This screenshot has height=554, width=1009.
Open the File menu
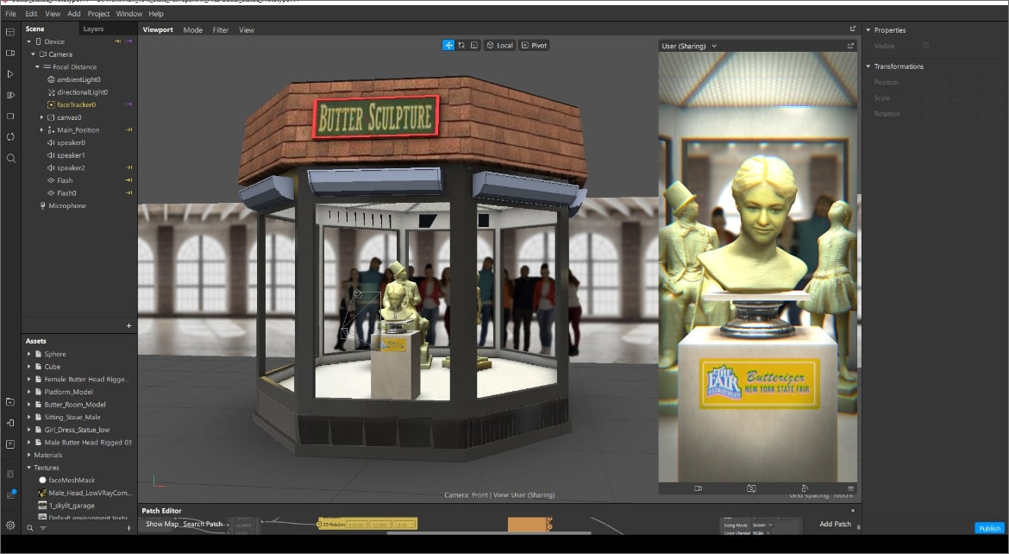click(x=10, y=14)
